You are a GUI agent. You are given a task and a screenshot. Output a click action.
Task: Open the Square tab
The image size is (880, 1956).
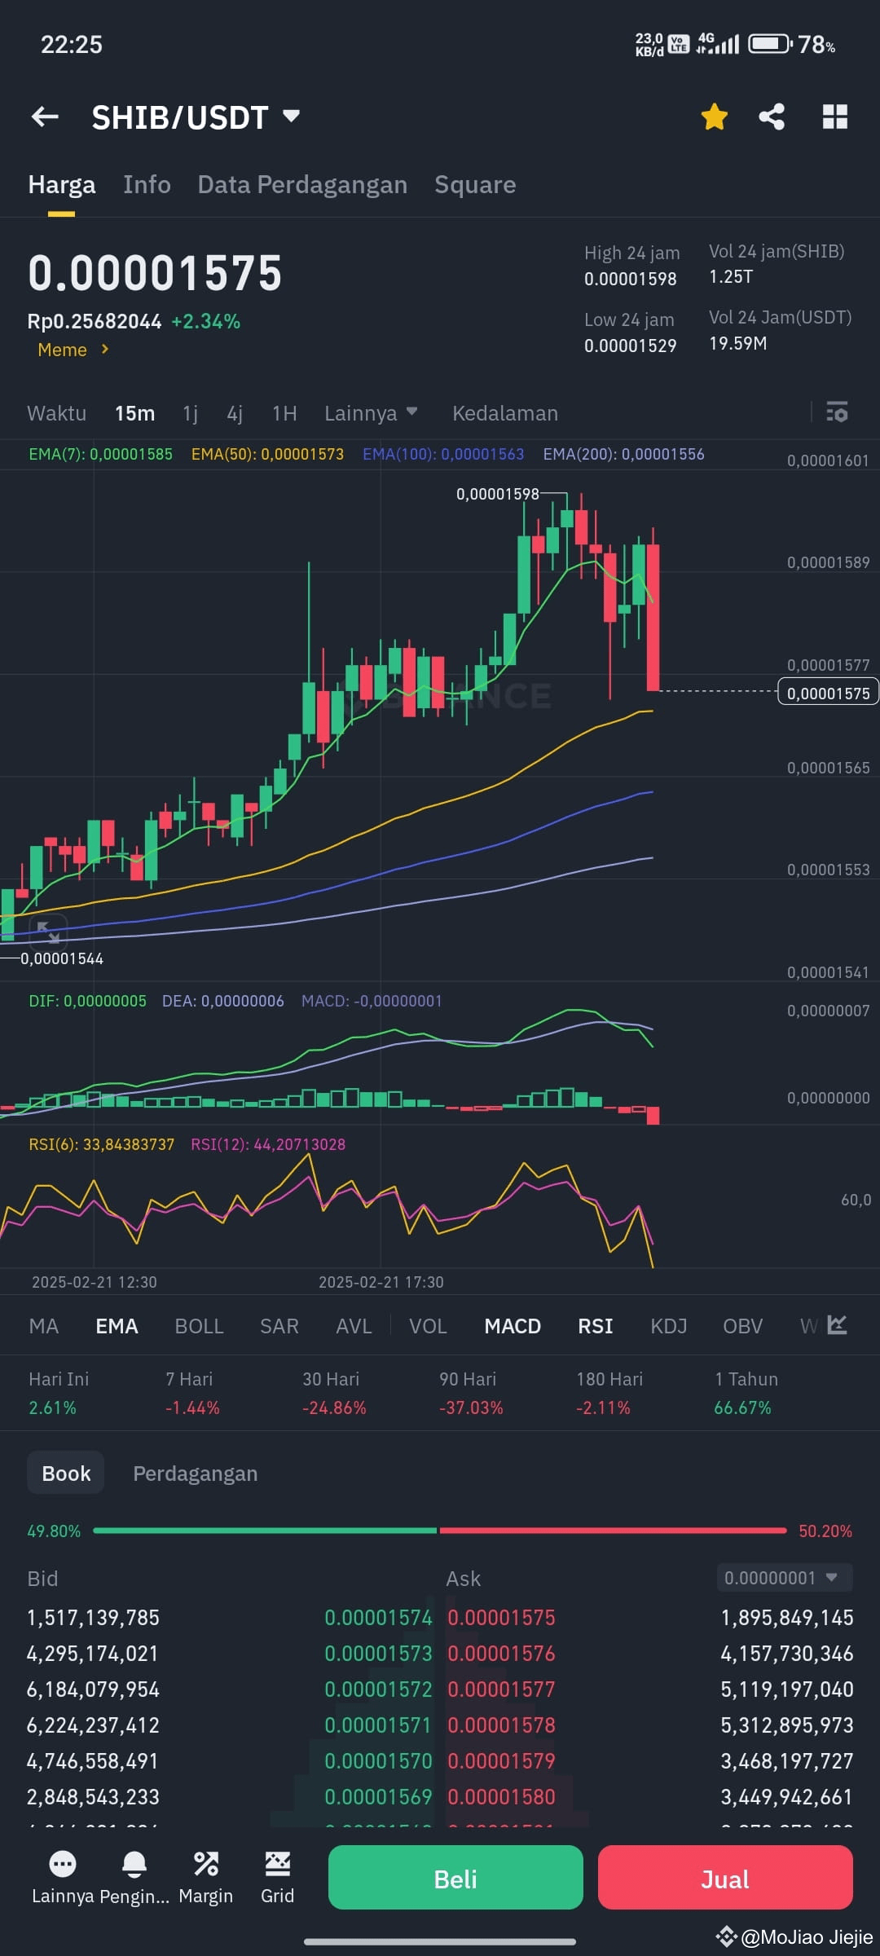[x=475, y=184]
